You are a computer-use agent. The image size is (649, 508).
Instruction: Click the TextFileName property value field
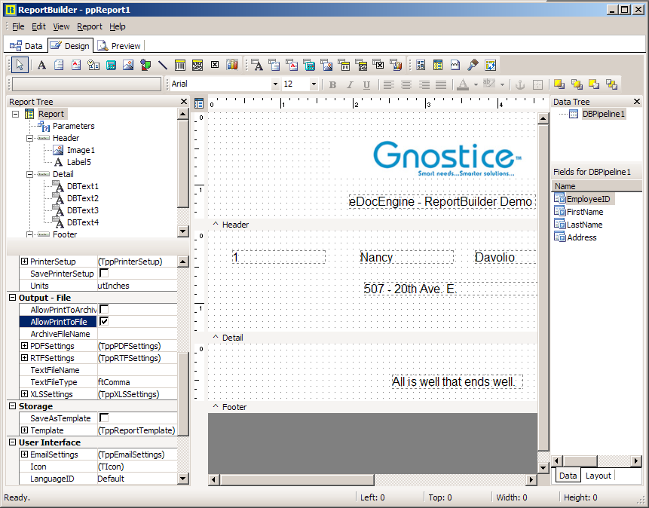(x=137, y=370)
